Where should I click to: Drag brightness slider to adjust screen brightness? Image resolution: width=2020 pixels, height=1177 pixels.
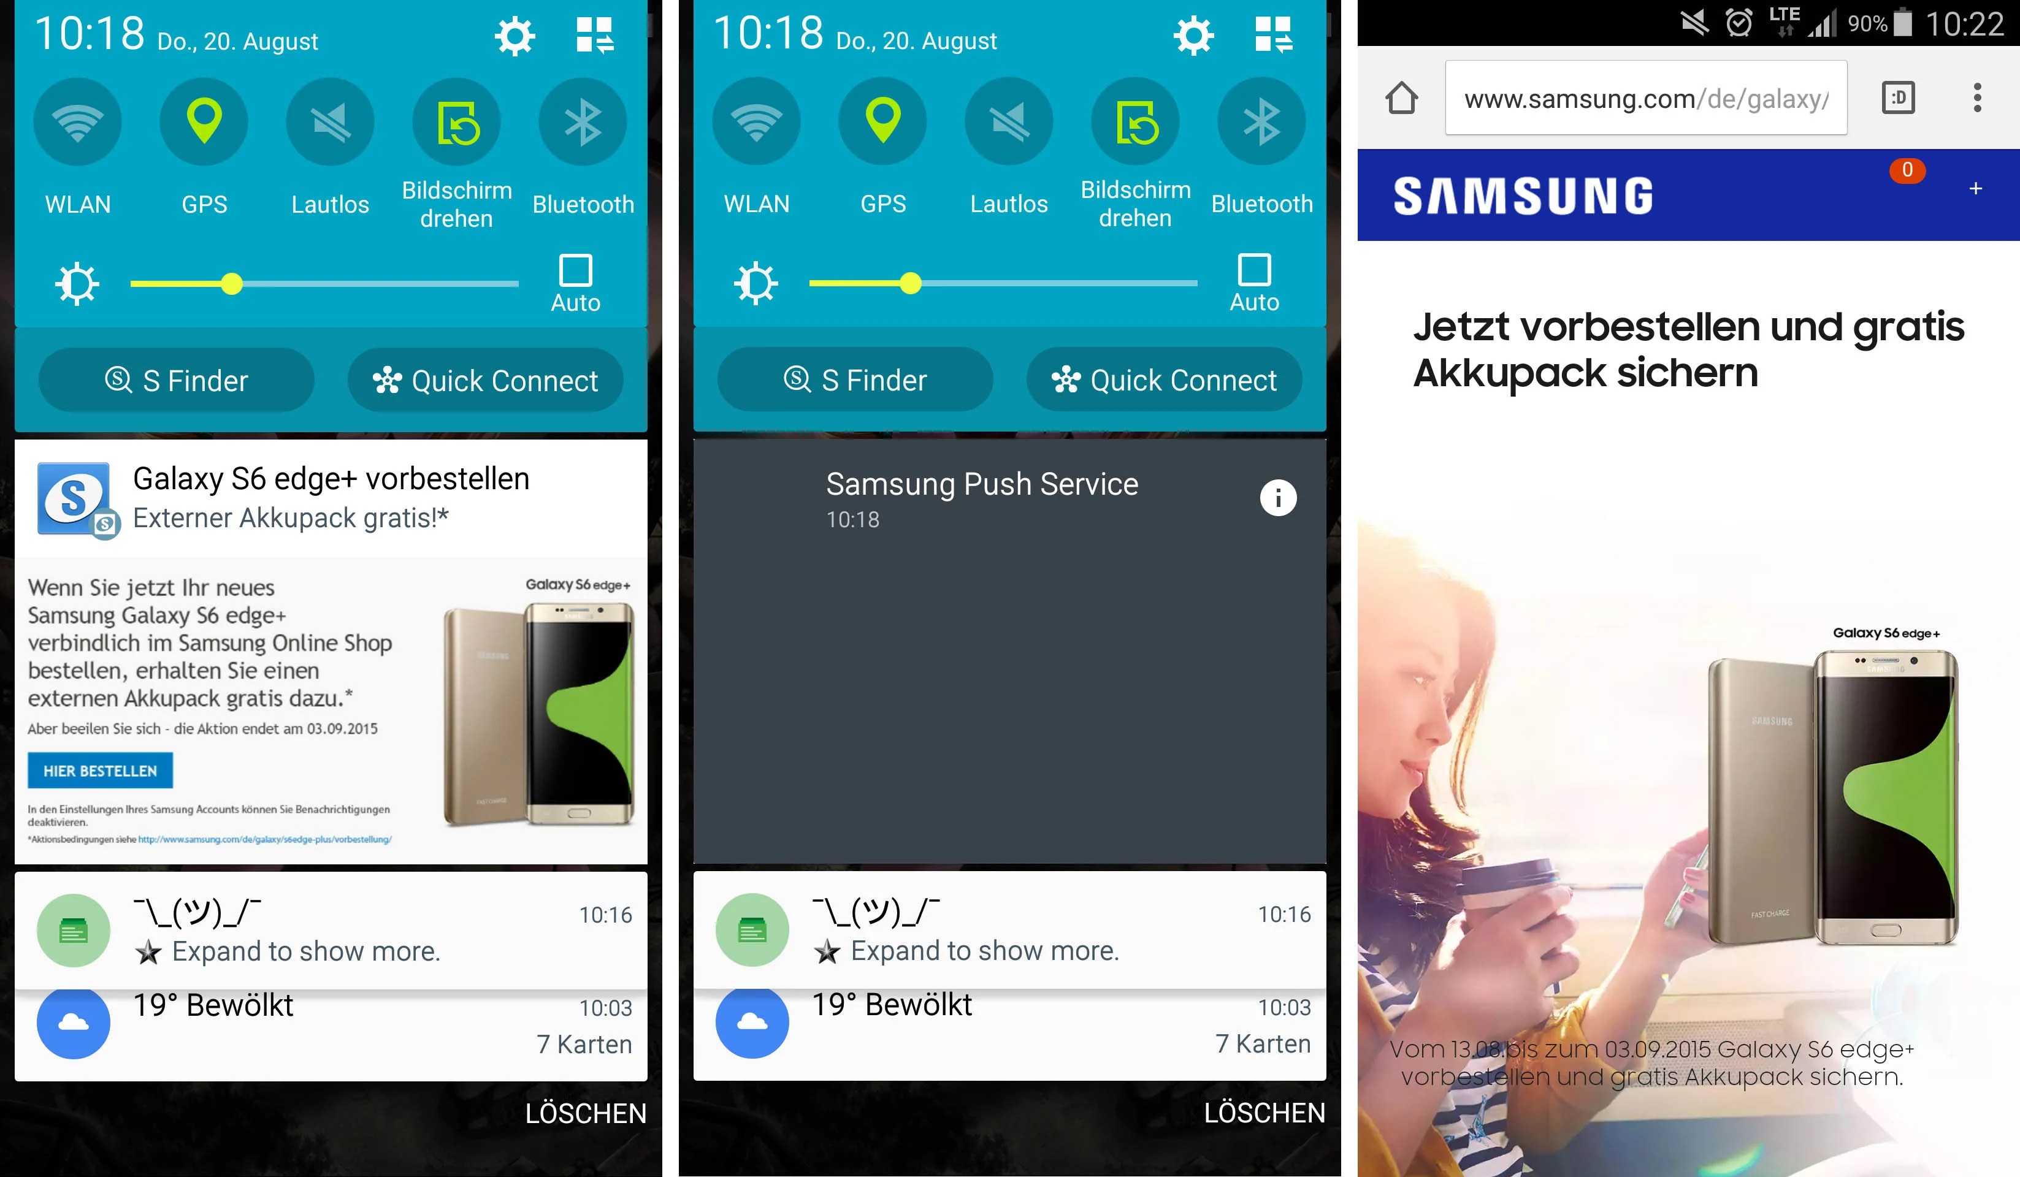coord(229,284)
